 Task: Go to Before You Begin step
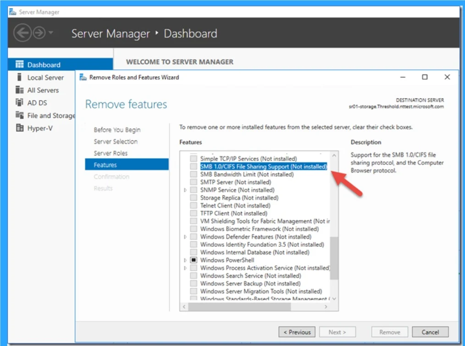[x=117, y=130]
